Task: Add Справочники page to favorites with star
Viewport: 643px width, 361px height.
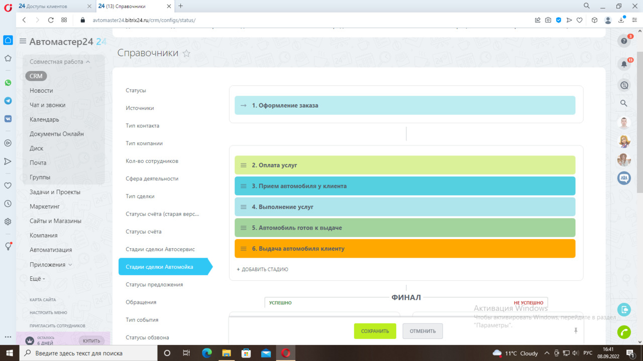Action: pos(186,54)
